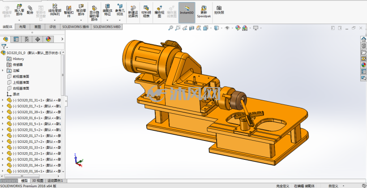Click Apply Scene icon
This screenshot has width=367, height=188.
(245, 28)
